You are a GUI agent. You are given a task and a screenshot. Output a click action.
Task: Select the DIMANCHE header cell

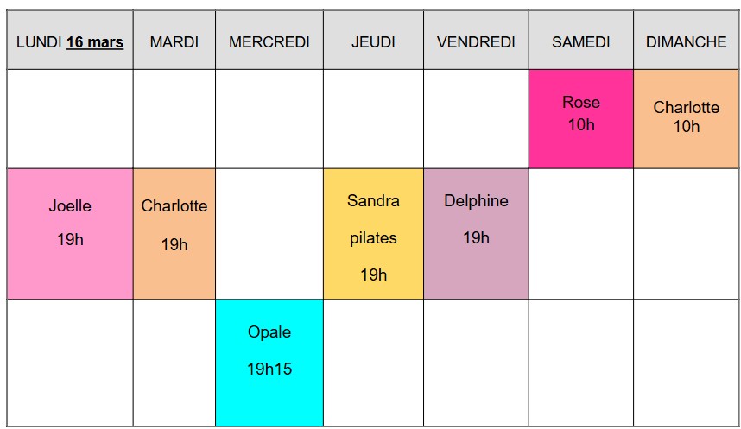[687, 41]
